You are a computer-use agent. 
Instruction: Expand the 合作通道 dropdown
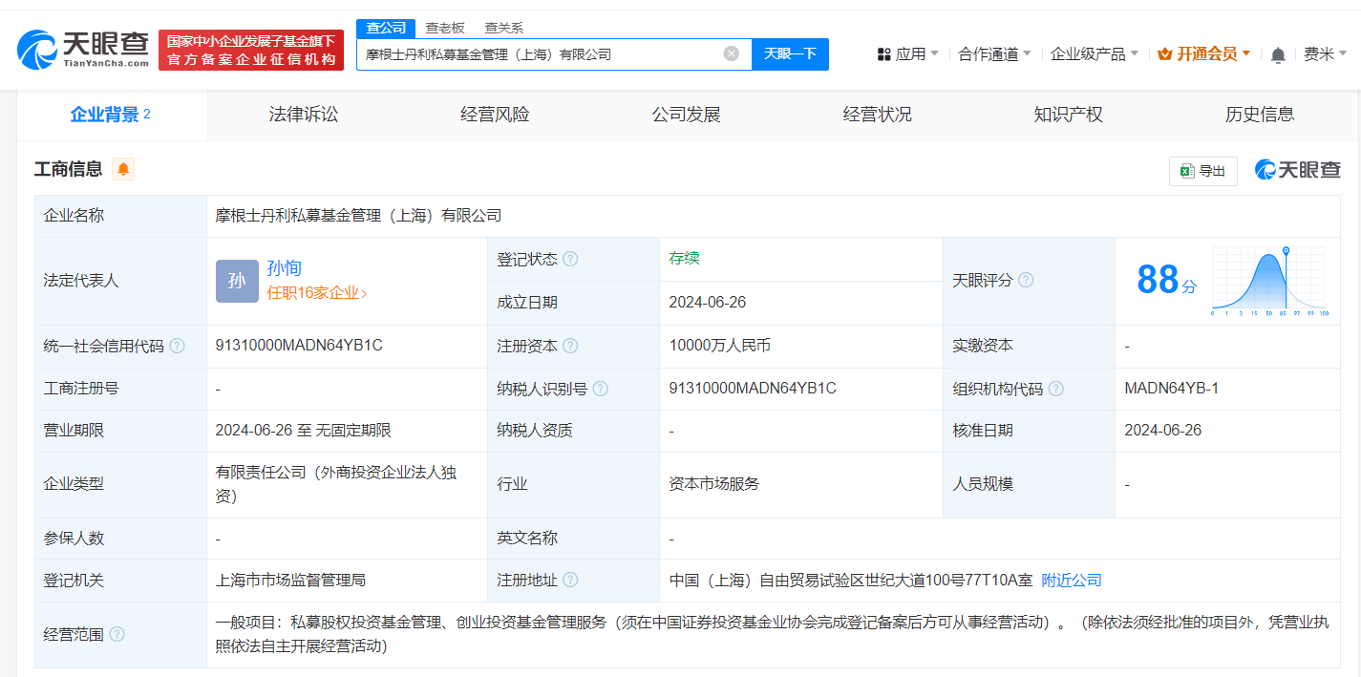point(994,54)
